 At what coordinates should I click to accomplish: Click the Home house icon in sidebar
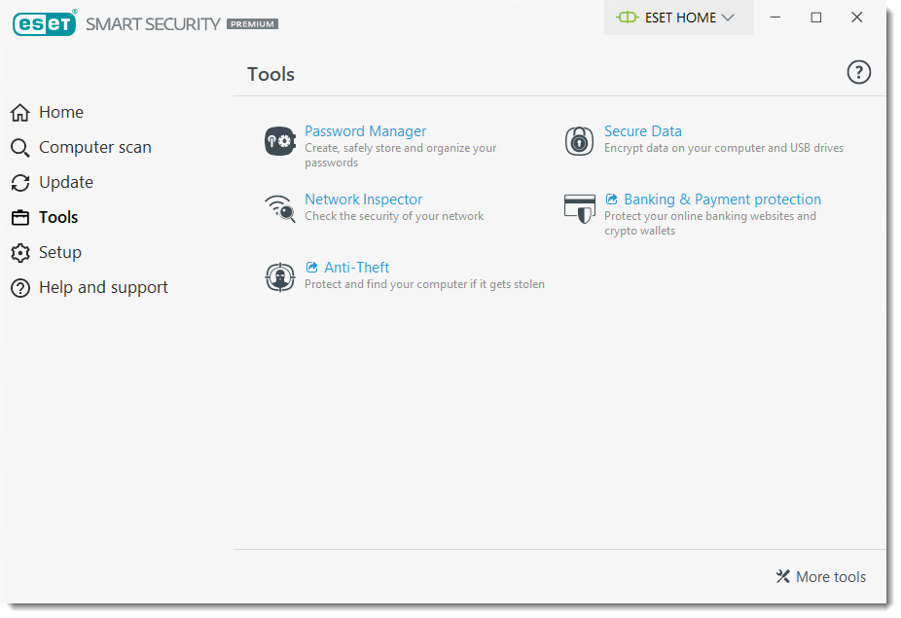20,113
